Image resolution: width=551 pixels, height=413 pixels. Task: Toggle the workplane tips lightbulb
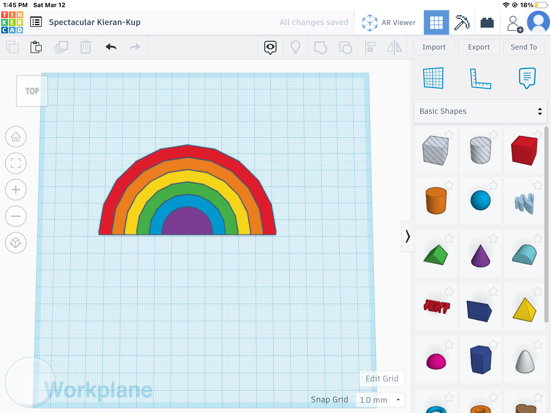point(295,47)
